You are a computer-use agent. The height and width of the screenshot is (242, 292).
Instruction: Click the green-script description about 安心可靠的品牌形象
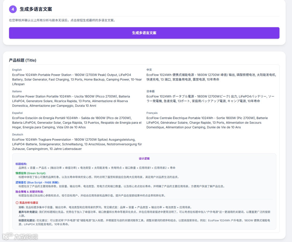99,177
